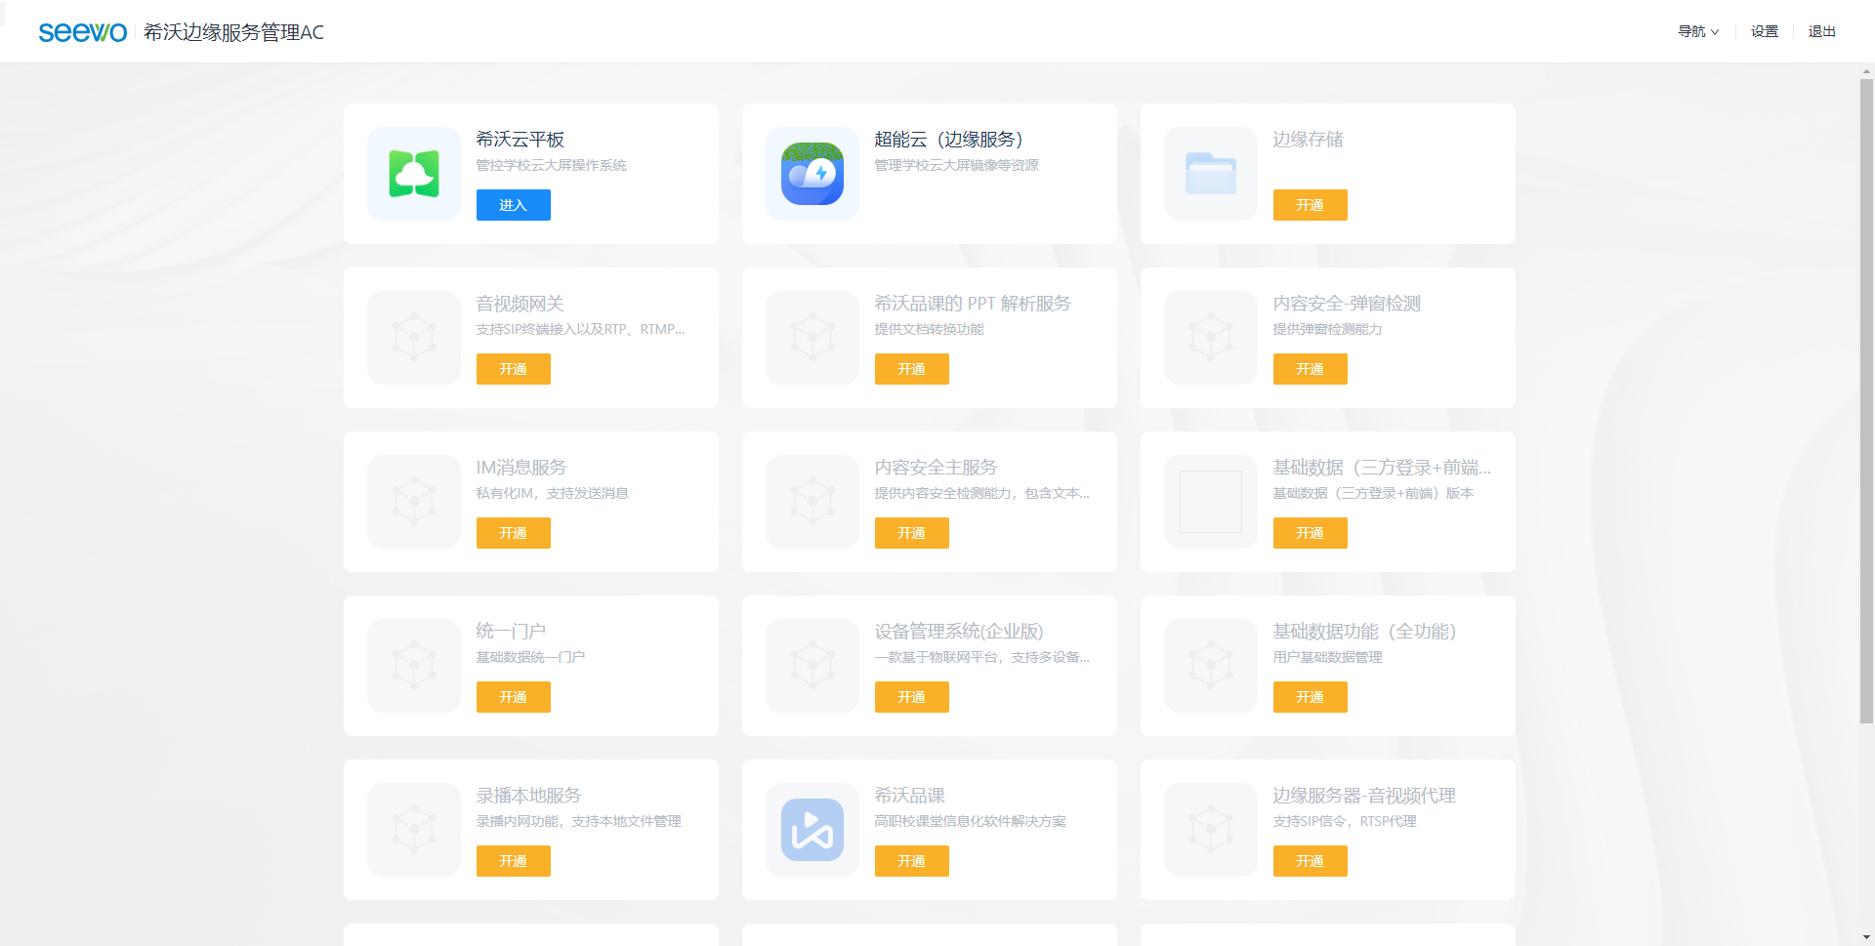Click 开通 for 内容安全-弹窗检测

click(1311, 369)
